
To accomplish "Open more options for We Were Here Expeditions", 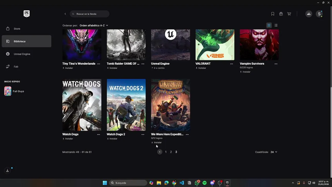I will click(187, 134).
